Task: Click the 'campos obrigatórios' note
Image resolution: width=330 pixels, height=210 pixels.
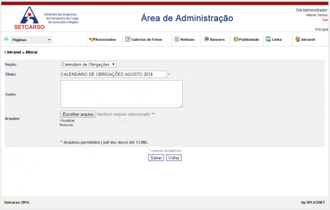Action: (x=165, y=151)
